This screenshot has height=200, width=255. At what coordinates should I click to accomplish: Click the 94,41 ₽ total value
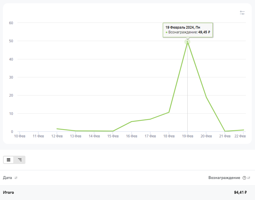240,193
